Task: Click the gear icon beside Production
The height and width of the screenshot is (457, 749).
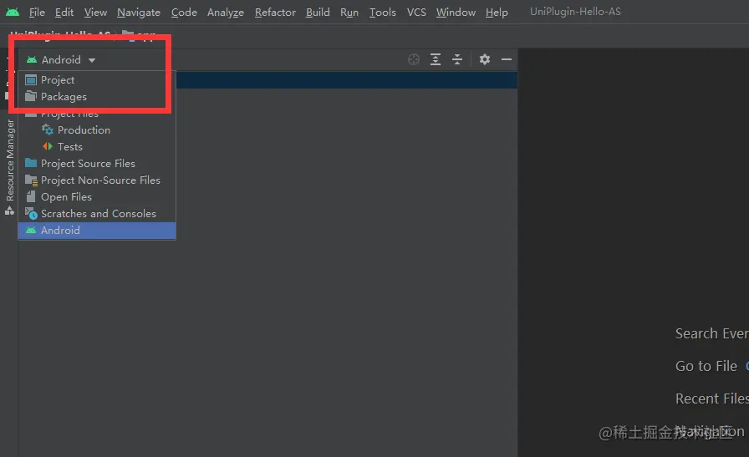Action: [48, 129]
